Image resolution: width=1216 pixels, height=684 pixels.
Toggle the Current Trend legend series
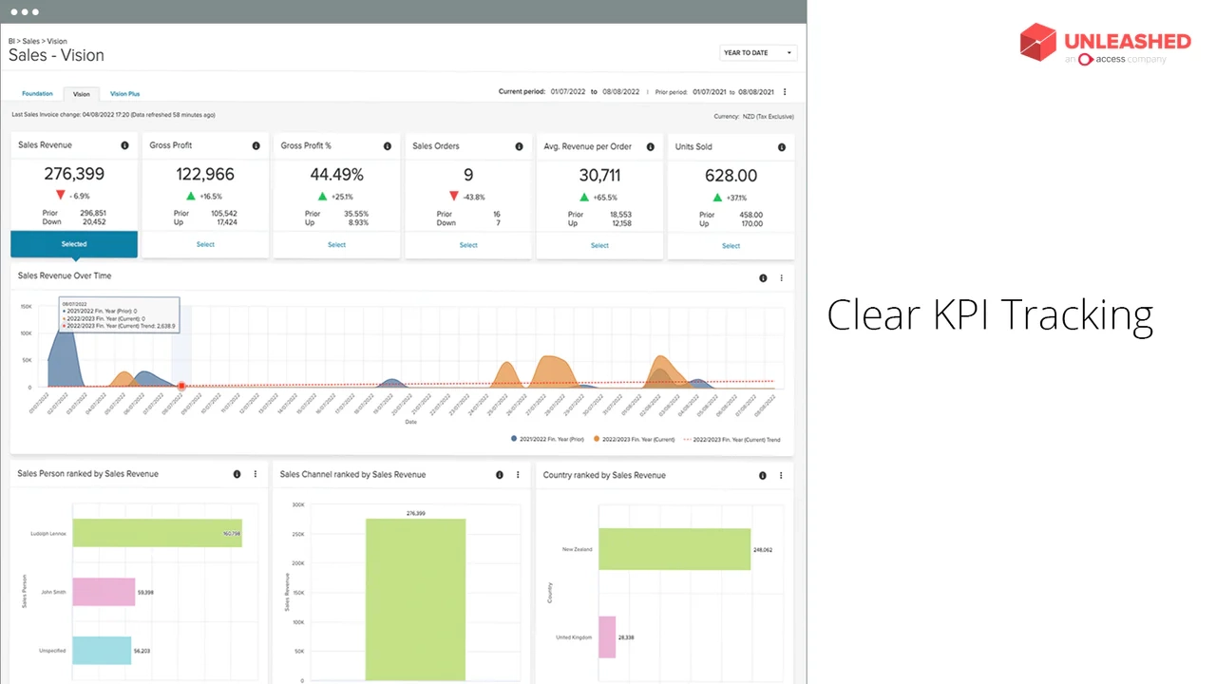click(x=732, y=439)
